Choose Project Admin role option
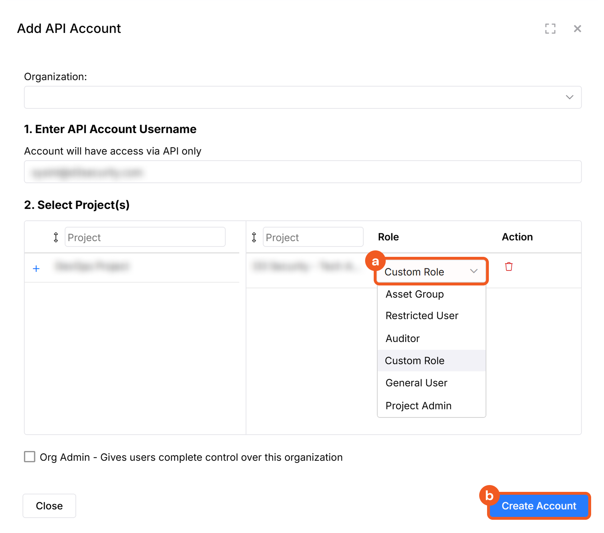Viewport: 604px width, 533px height. click(418, 406)
